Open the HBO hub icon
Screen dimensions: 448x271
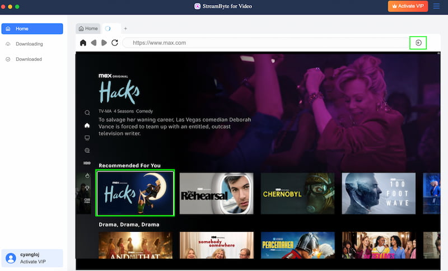tap(87, 163)
